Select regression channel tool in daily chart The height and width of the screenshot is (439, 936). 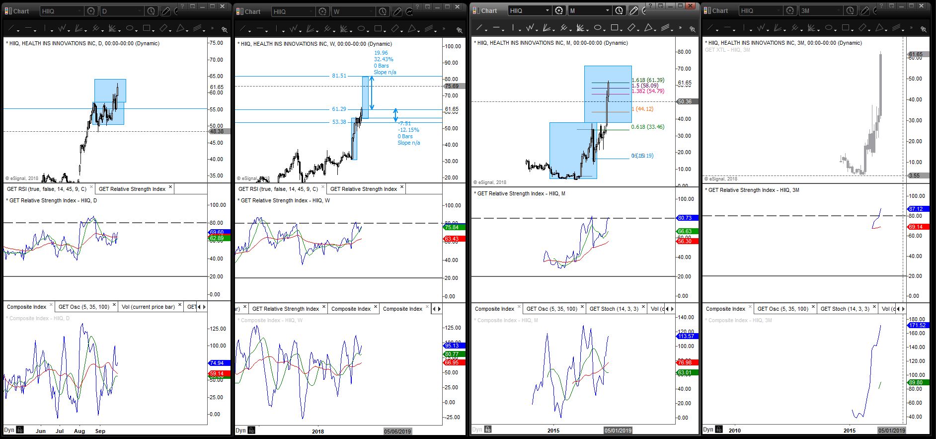(x=198, y=28)
